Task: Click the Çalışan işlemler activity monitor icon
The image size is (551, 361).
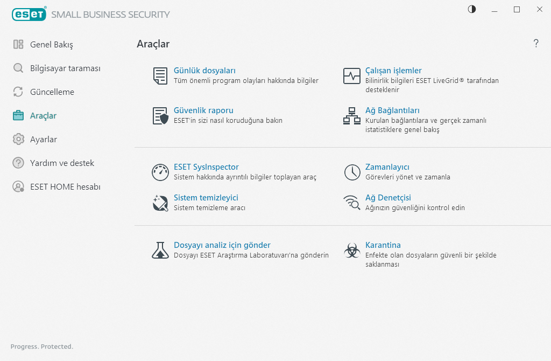Action: point(352,76)
